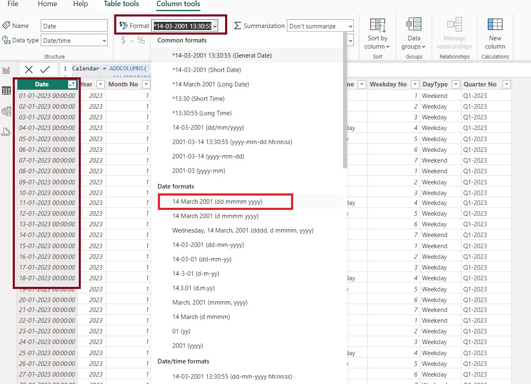The image size is (531, 384).
Task: Open the DayType column filter dropdown
Action: click(x=456, y=84)
